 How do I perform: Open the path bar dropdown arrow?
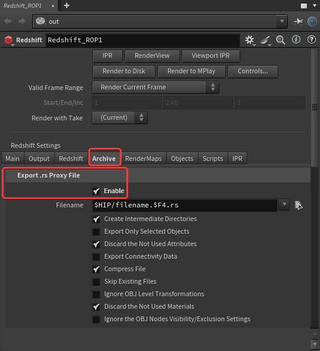click(x=282, y=21)
